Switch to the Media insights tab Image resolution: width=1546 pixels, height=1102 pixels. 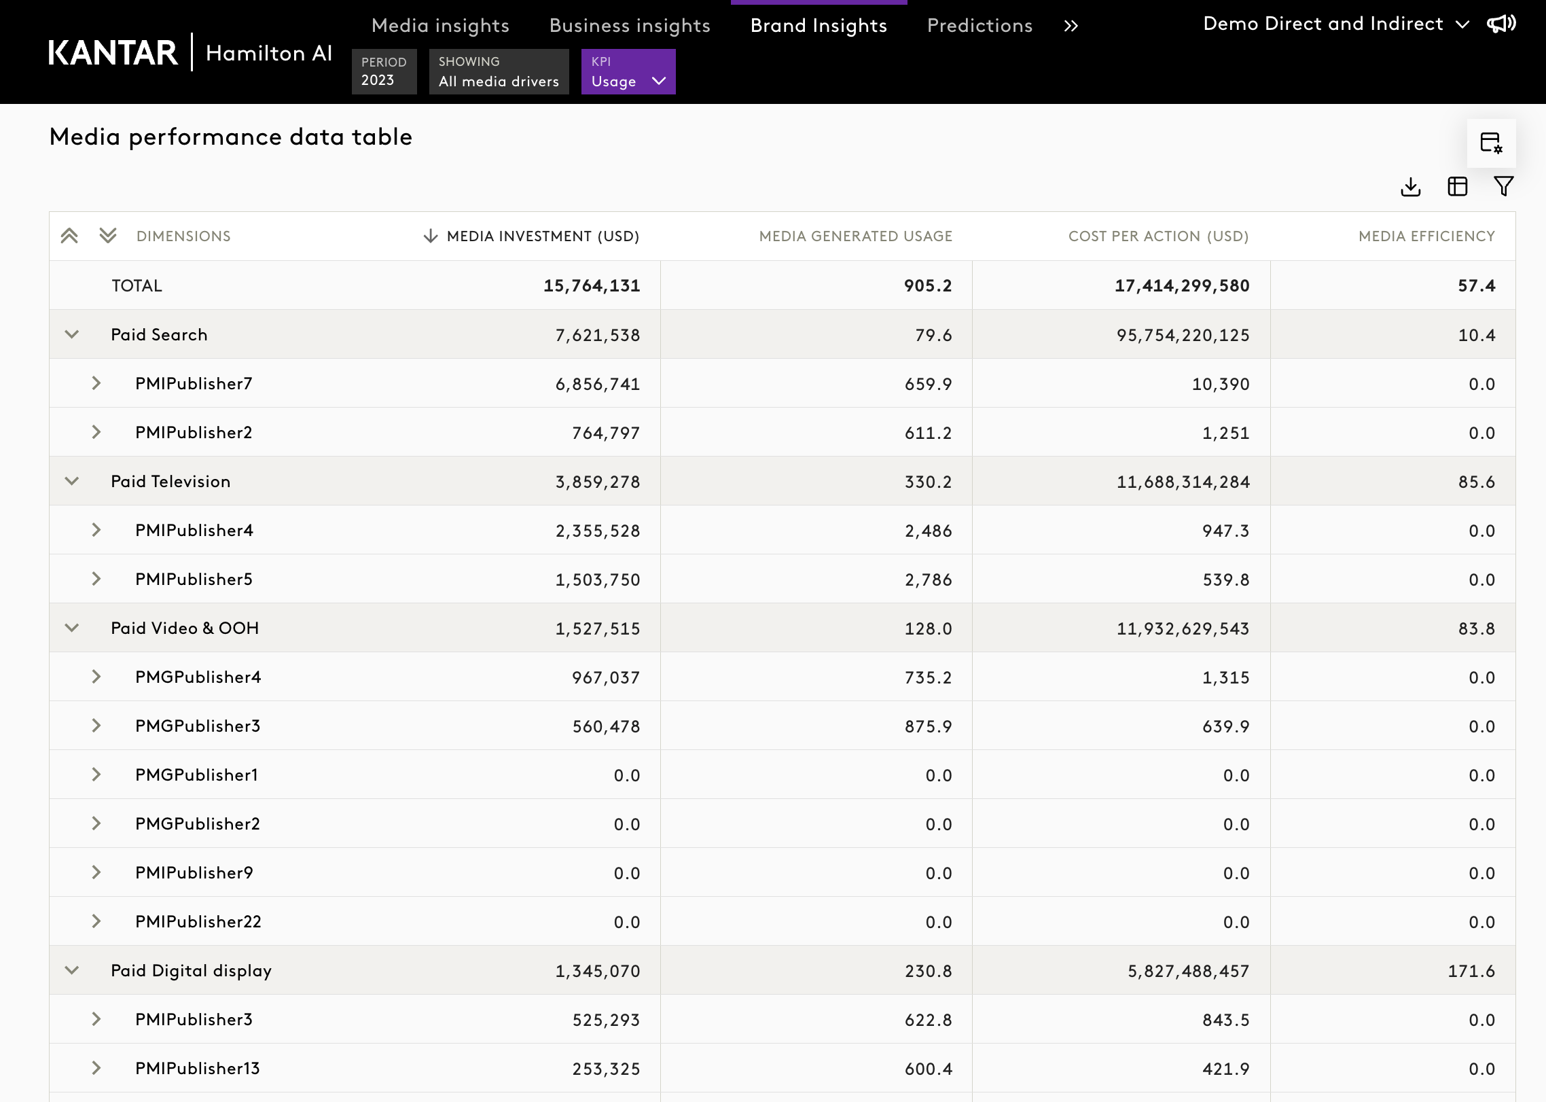click(440, 26)
